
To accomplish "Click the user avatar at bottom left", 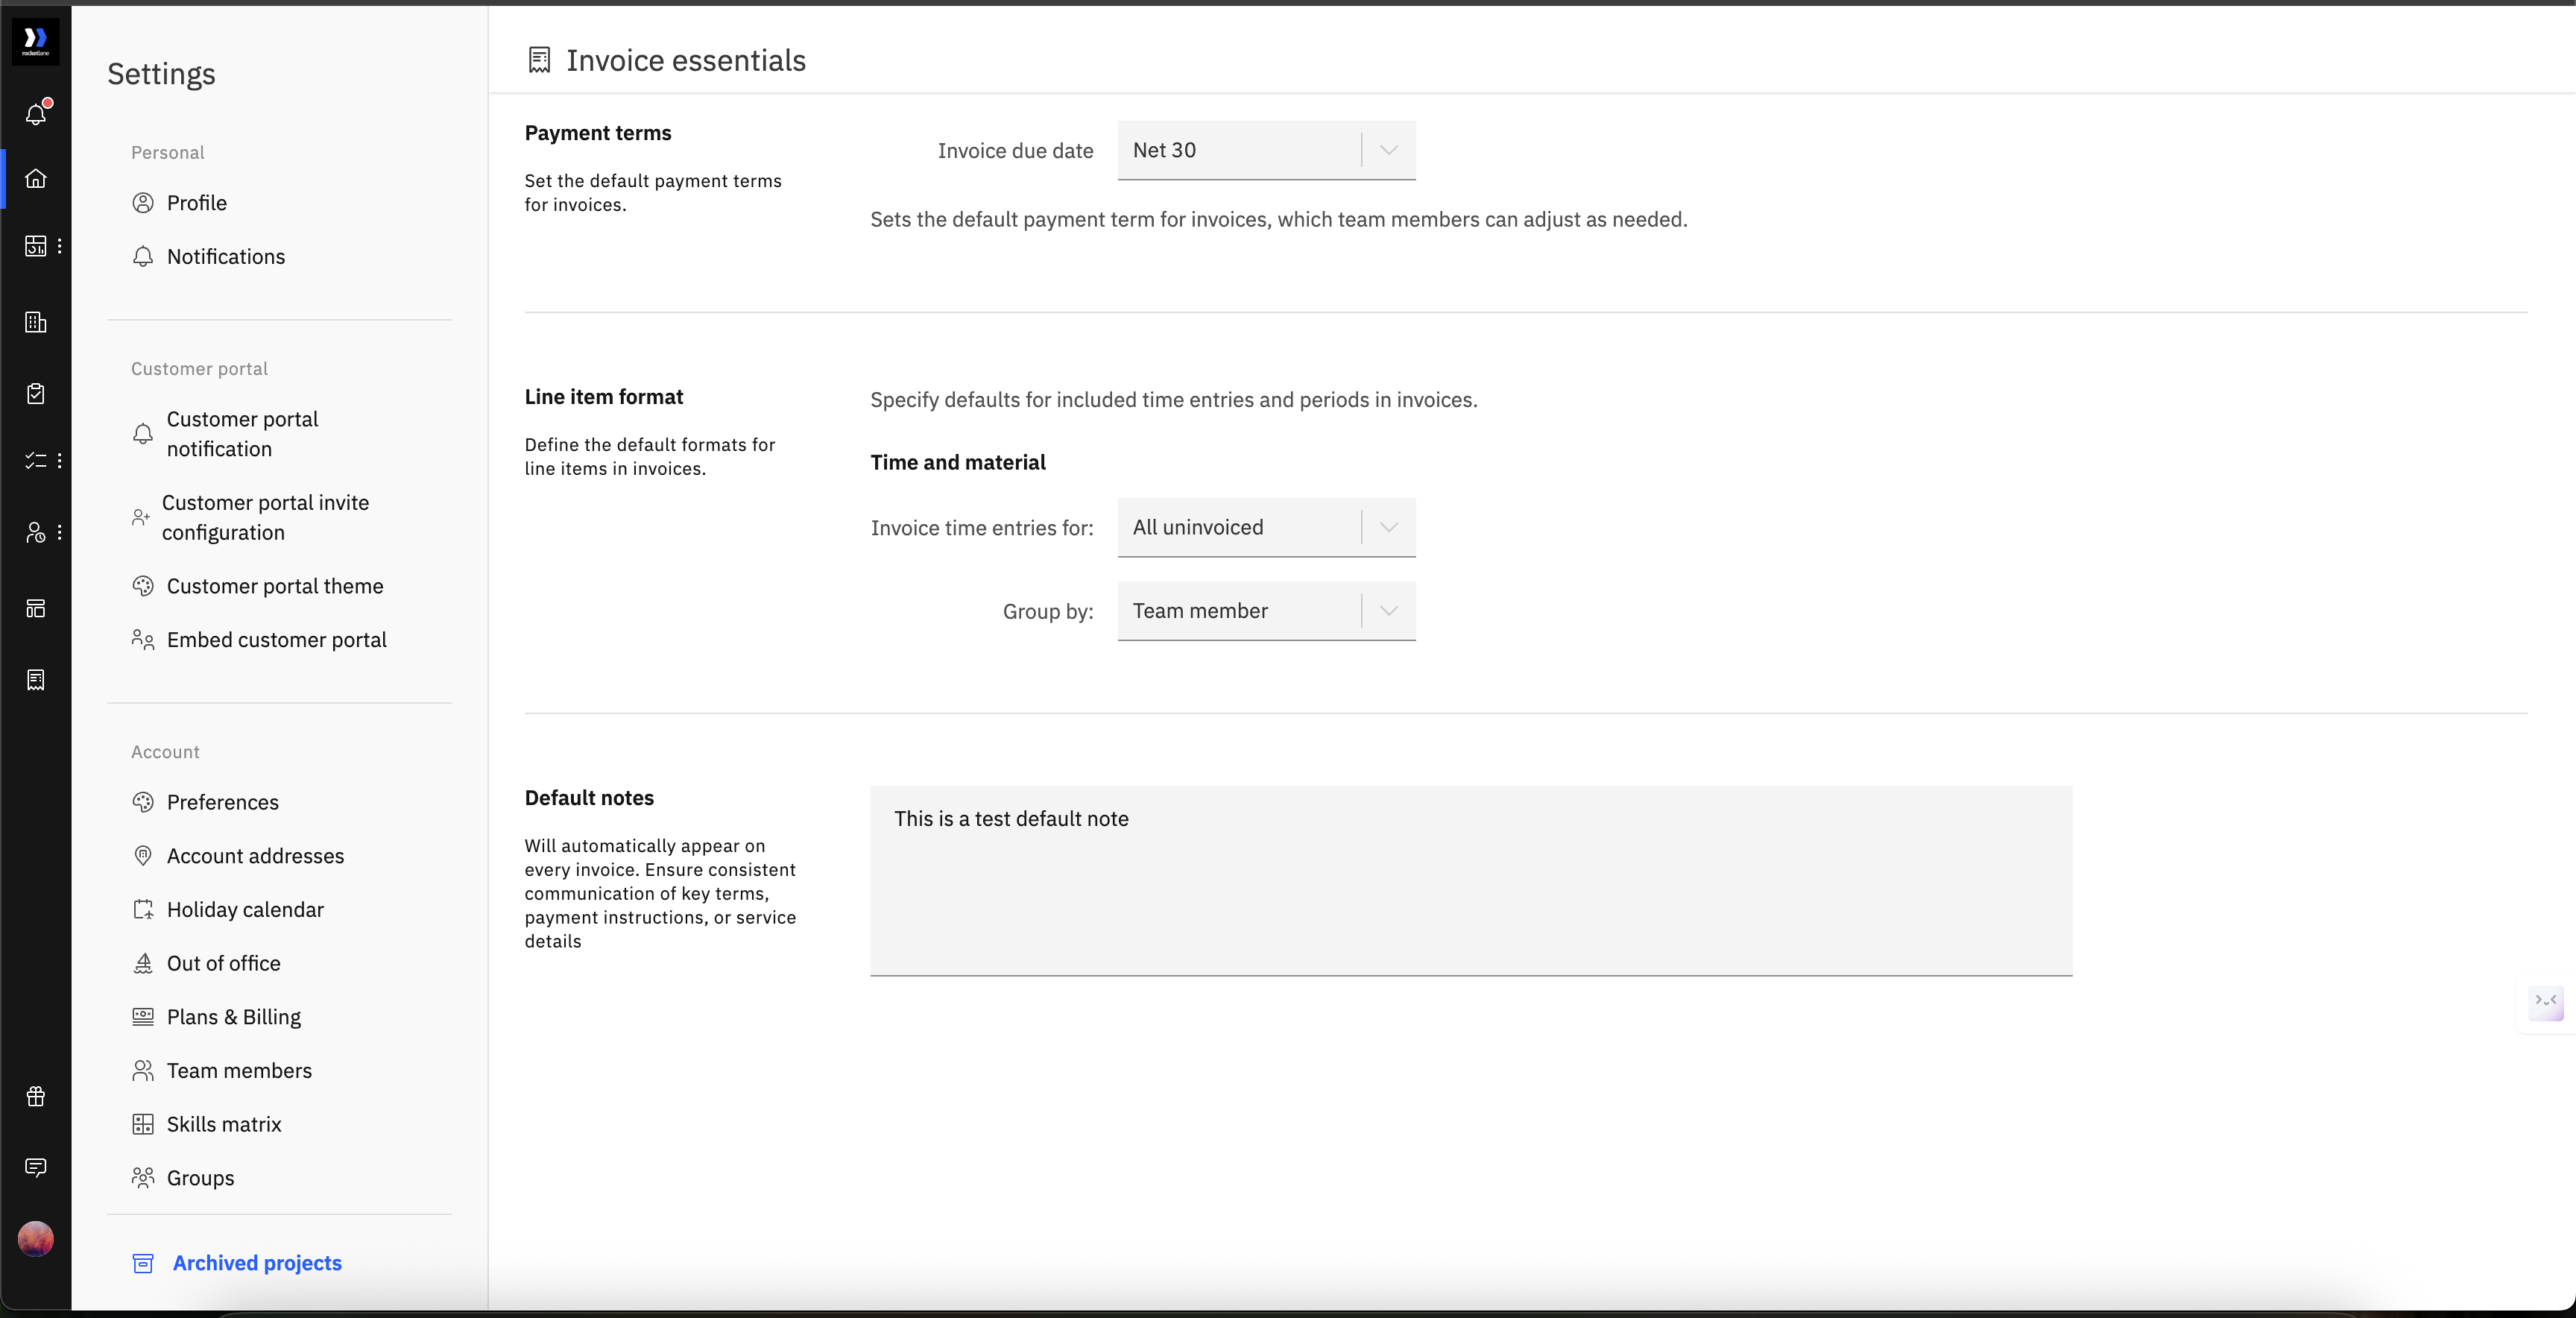I will point(36,1239).
